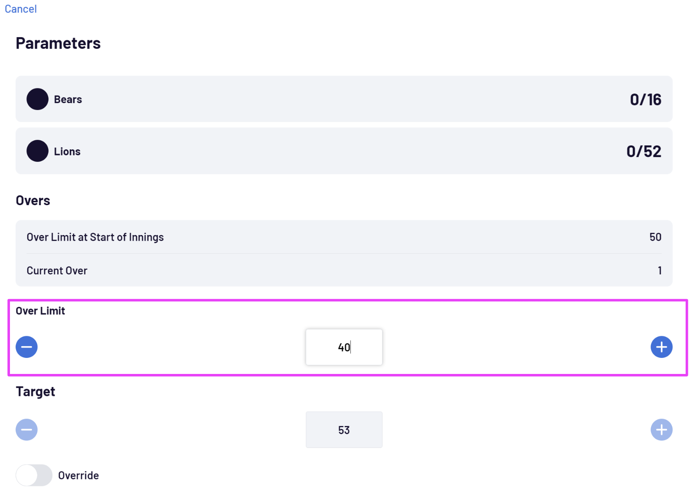The height and width of the screenshot is (496, 697).
Task: Select the Bears score 0/16
Action: click(645, 100)
